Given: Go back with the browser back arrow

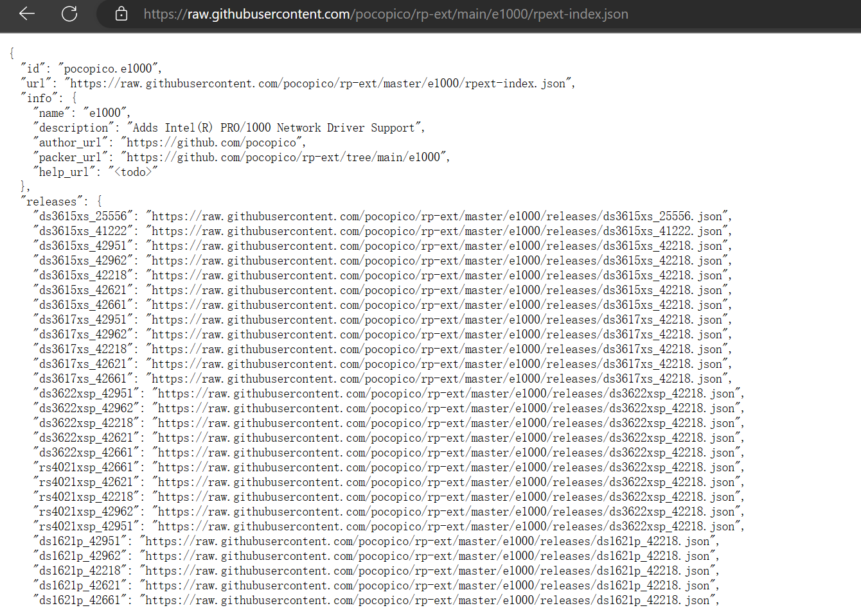Looking at the screenshot, I should 27,13.
